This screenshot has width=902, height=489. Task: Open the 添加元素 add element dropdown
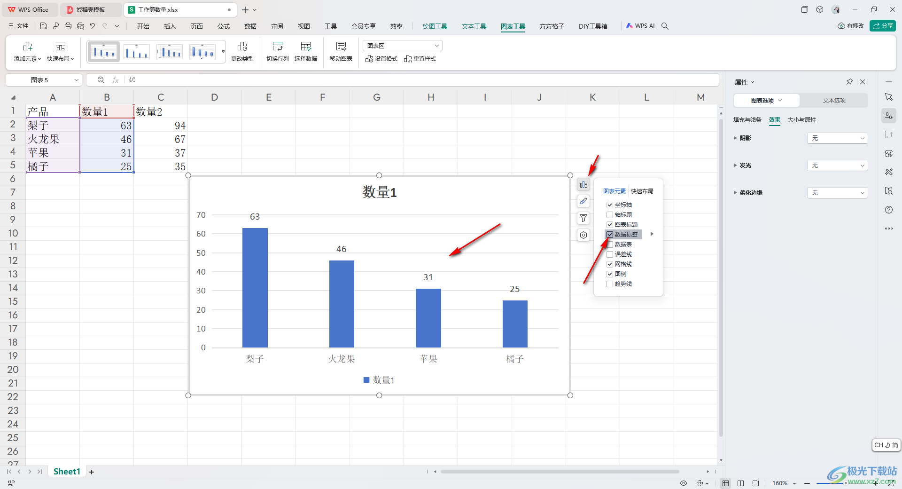click(x=27, y=52)
